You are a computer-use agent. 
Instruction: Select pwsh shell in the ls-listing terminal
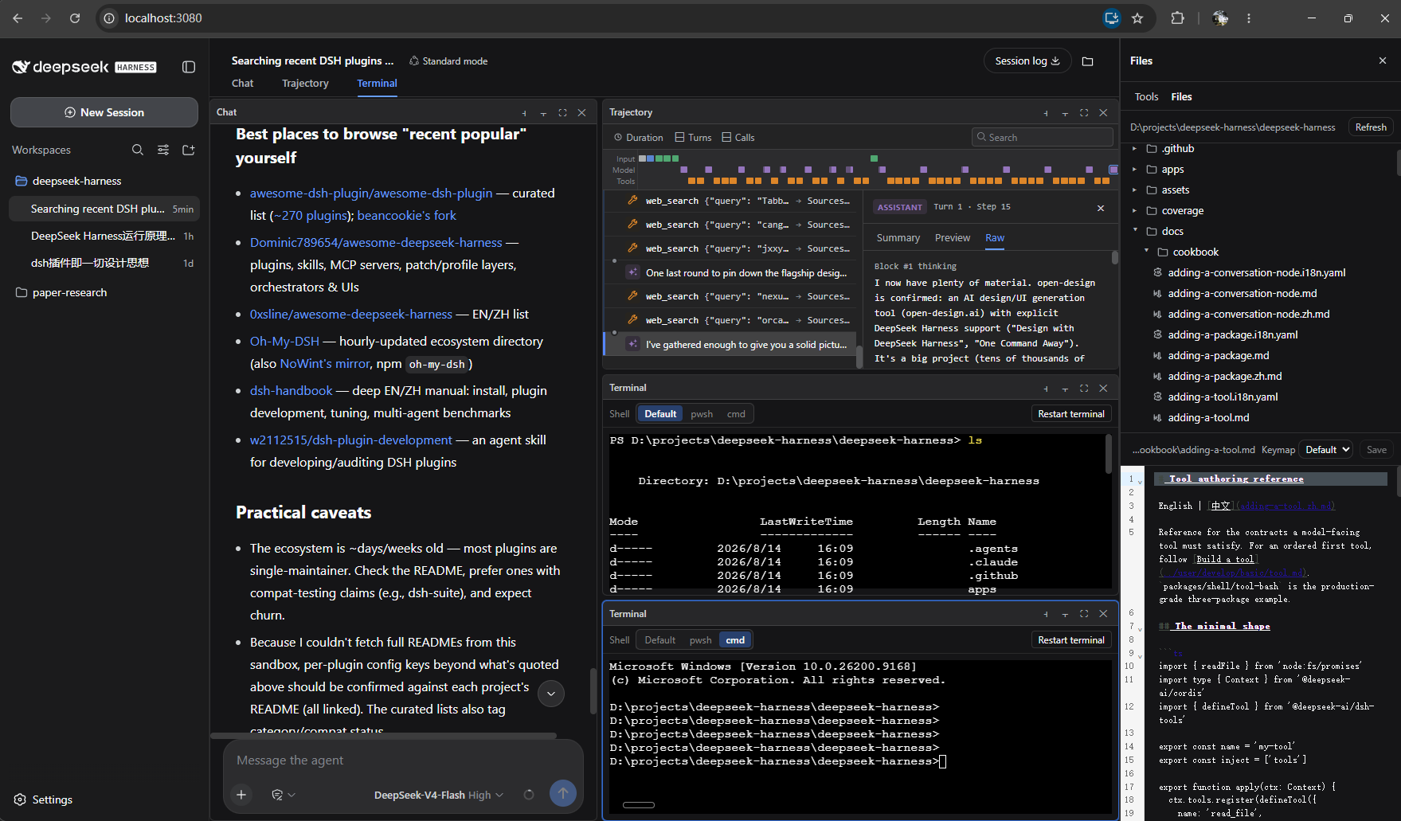(x=702, y=414)
